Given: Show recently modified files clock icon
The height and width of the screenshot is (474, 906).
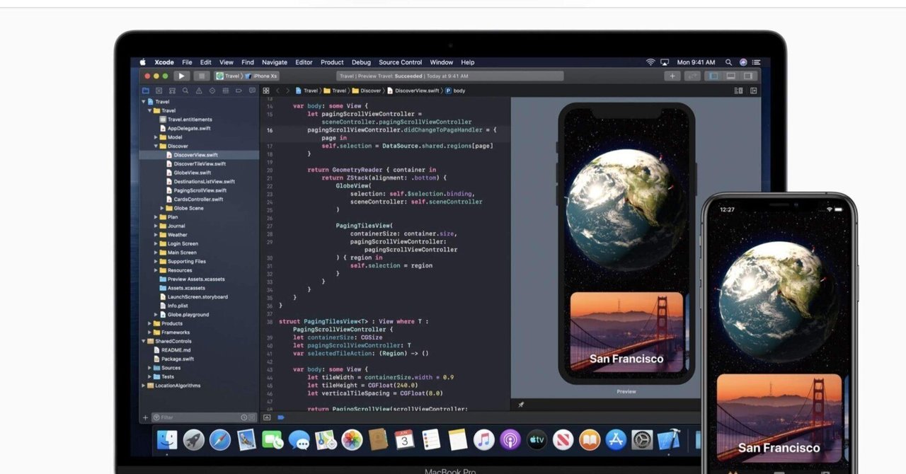Looking at the screenshot, I should (x=244, y=417).
